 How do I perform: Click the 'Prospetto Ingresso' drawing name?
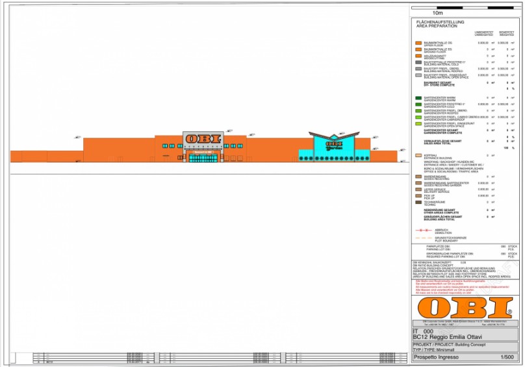click(x=436, y=357)
